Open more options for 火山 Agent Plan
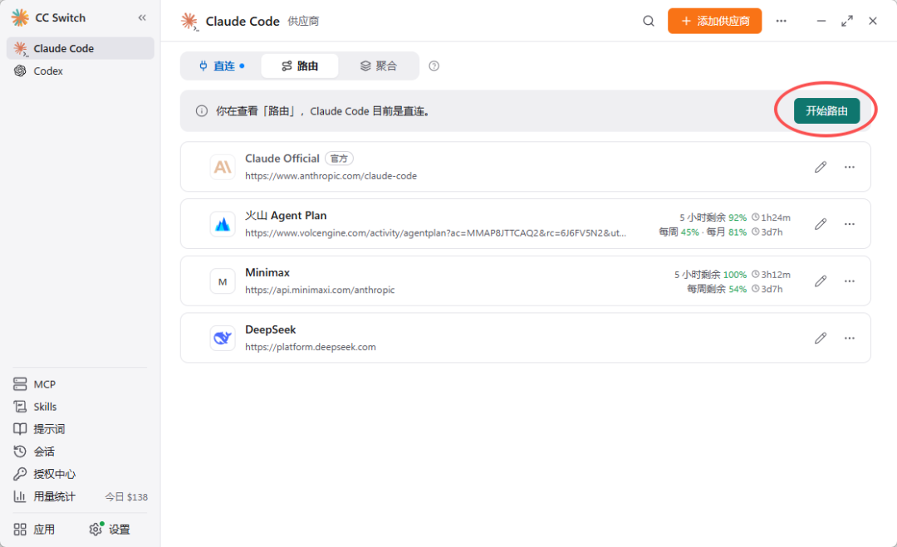 850,224
